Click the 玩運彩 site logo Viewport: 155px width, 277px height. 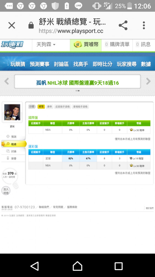point(12,44)
